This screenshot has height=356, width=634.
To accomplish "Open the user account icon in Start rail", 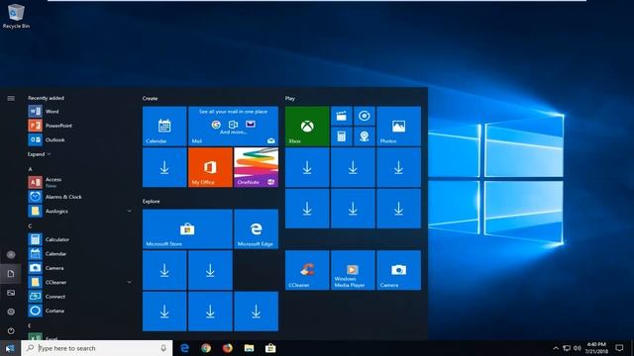I will pyautogui.click(x=11, y=255).
